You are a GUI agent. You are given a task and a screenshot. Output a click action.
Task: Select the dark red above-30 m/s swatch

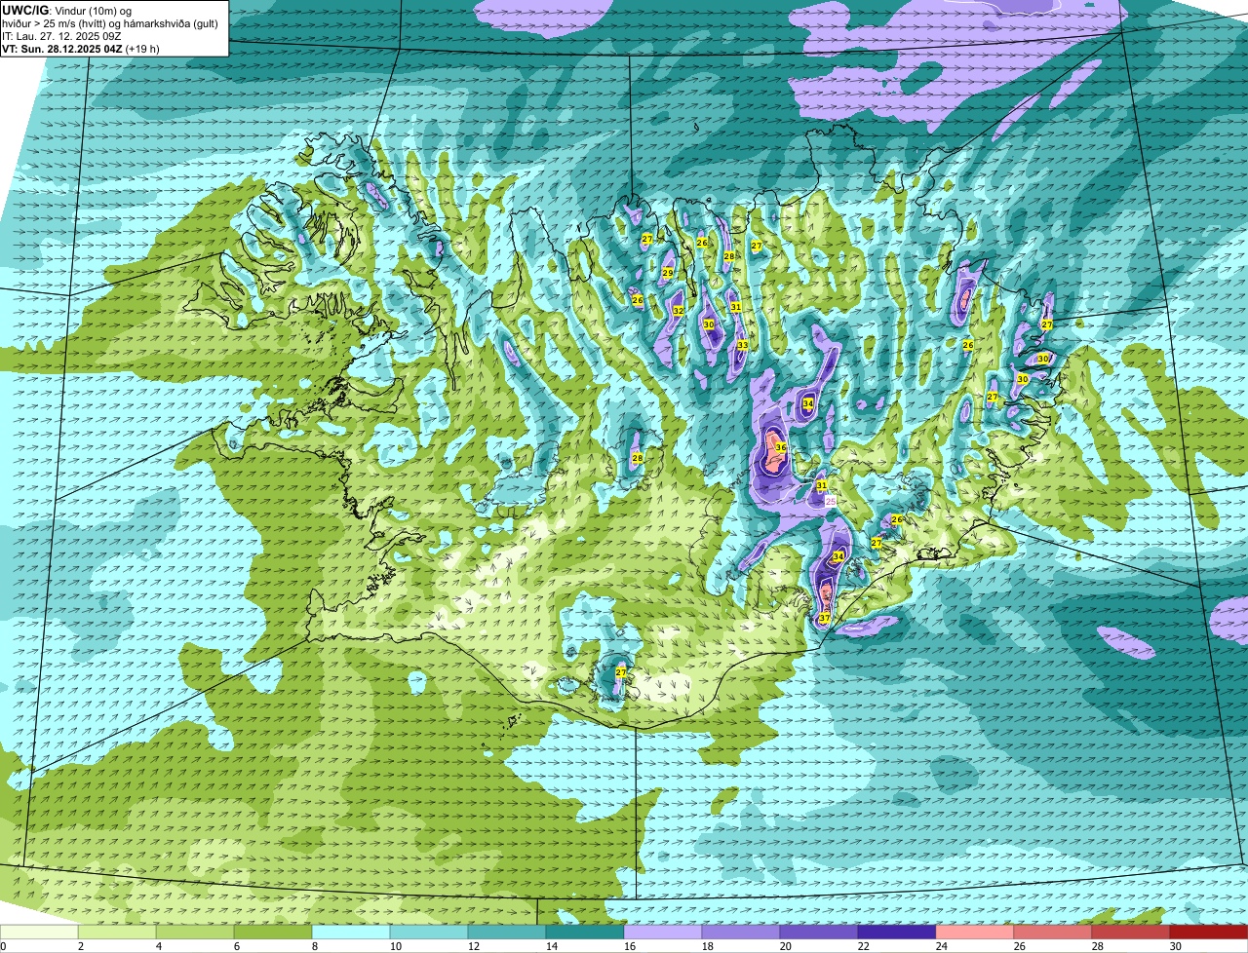click(x=1209, y=933)
